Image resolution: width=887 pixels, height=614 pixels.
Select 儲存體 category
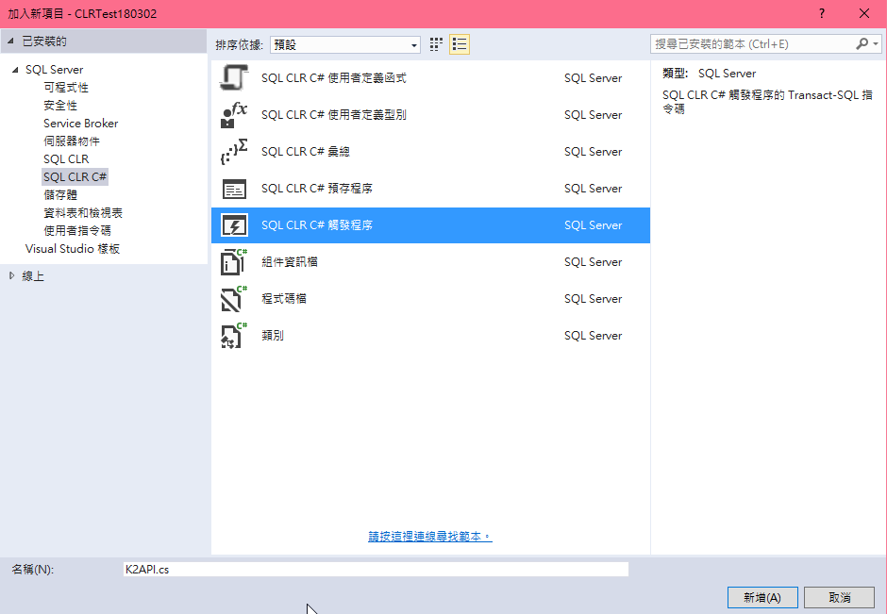pos(60,195)
